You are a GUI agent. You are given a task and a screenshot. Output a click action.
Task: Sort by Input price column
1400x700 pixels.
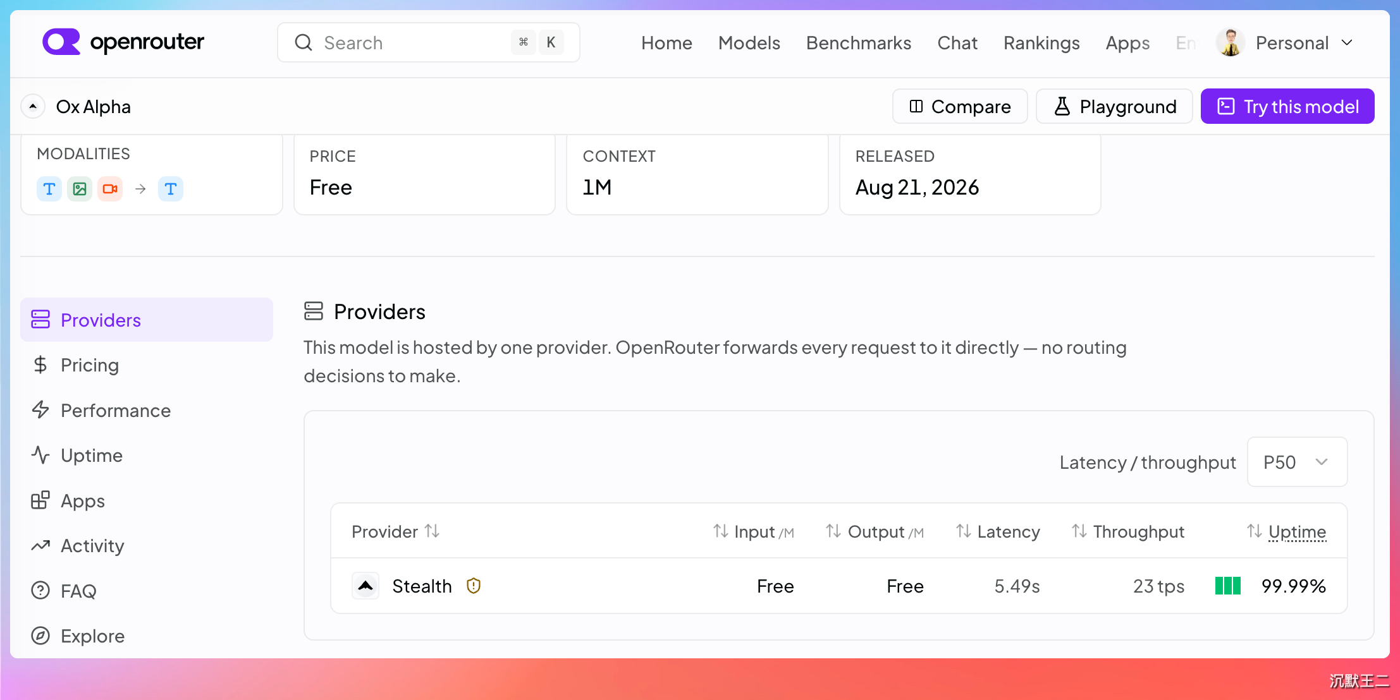(x=721, y=531)
